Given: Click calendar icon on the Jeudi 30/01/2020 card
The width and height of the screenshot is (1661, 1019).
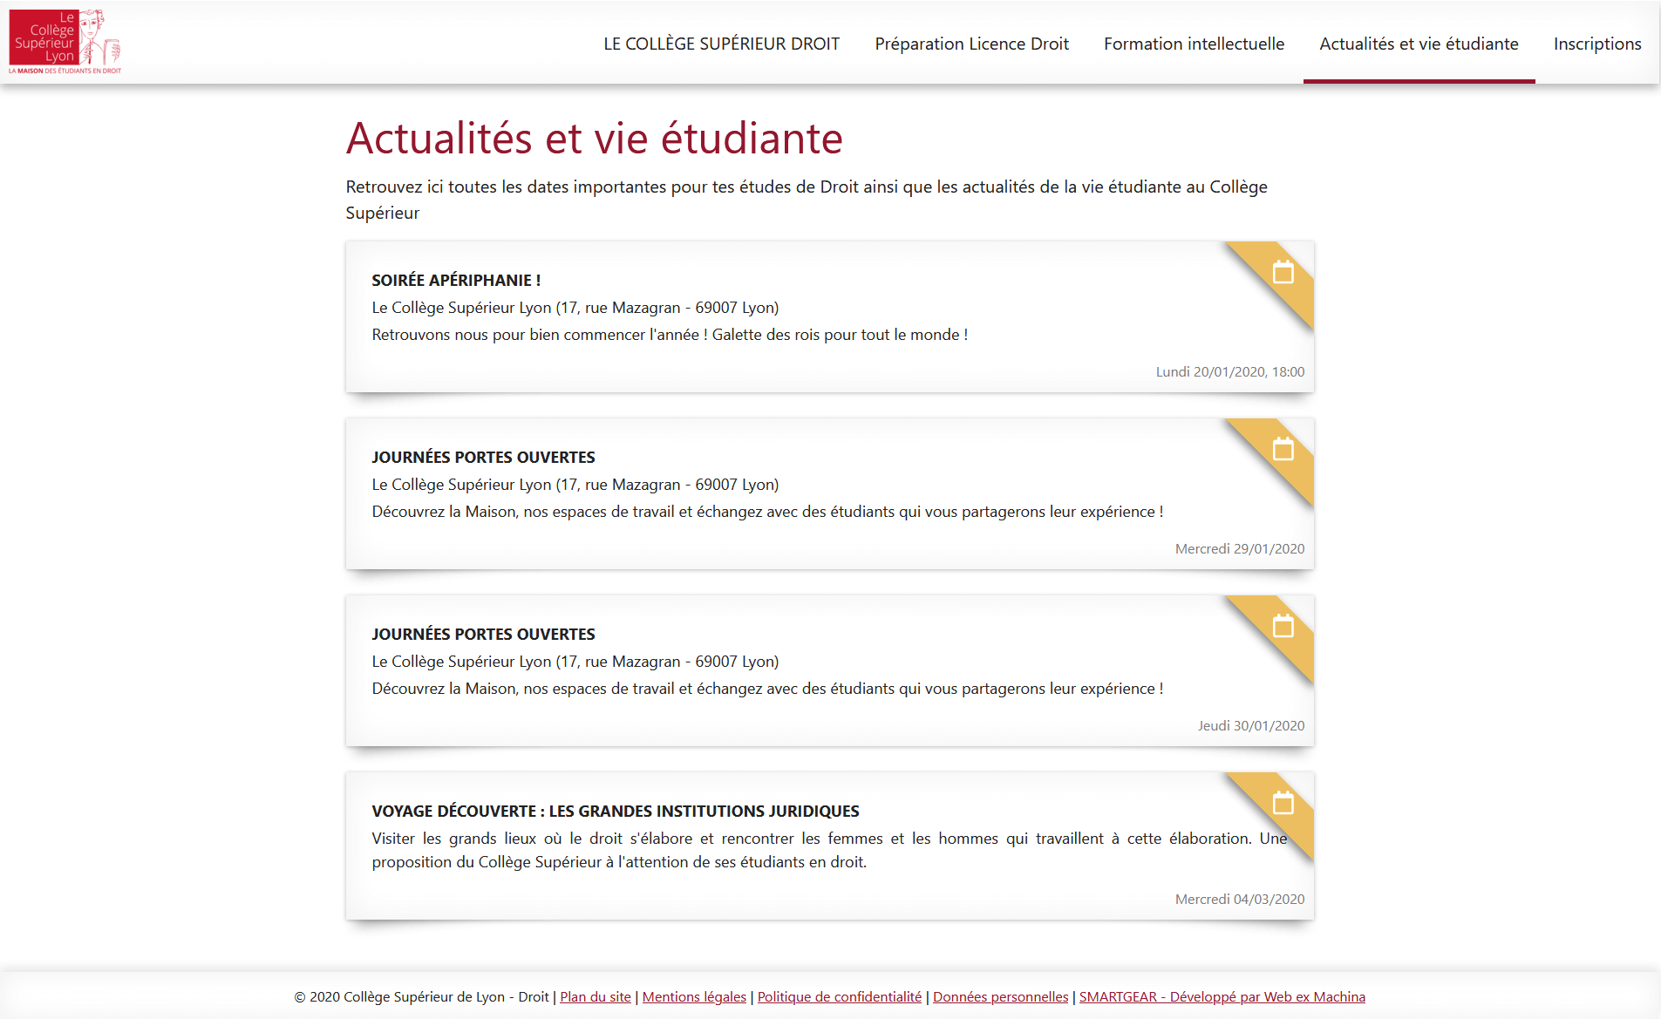Looking at the screenshot, I should (x=1283, y=626).
